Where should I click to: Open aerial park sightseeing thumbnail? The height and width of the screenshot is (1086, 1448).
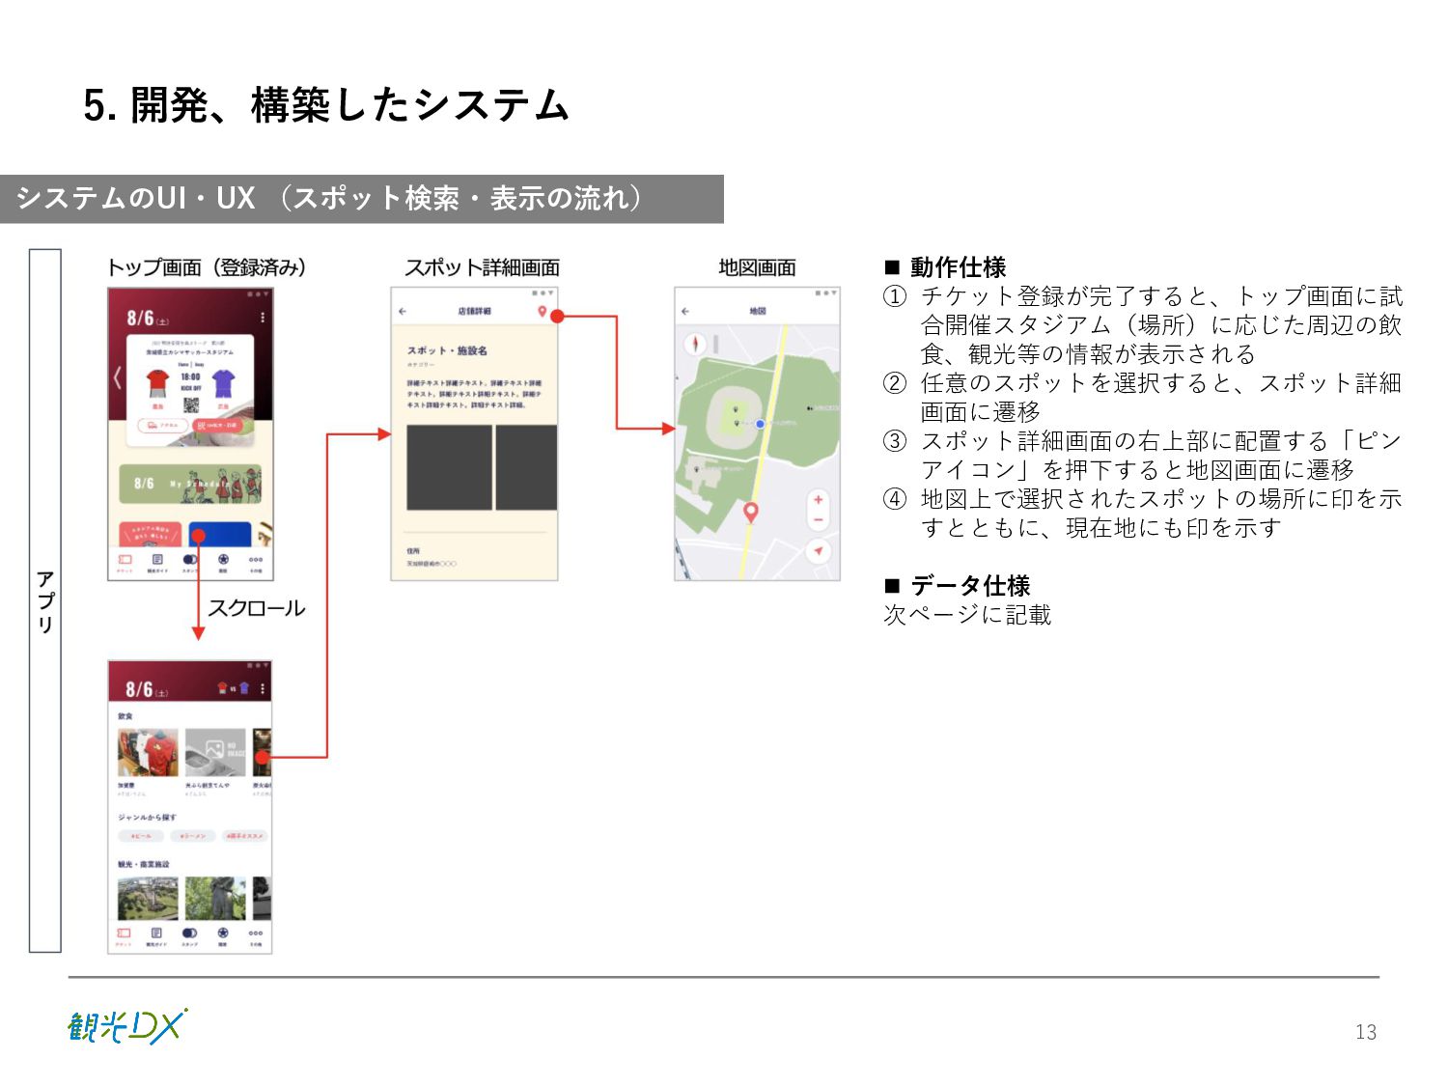point(148,899)
